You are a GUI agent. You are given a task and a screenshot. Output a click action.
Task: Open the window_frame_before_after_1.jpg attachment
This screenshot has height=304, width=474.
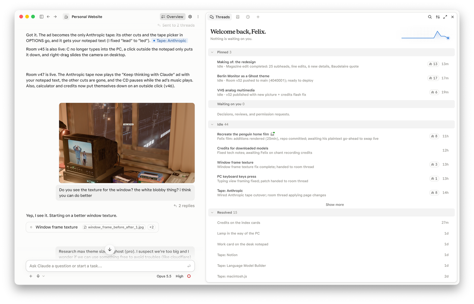[x=114, y=227]
